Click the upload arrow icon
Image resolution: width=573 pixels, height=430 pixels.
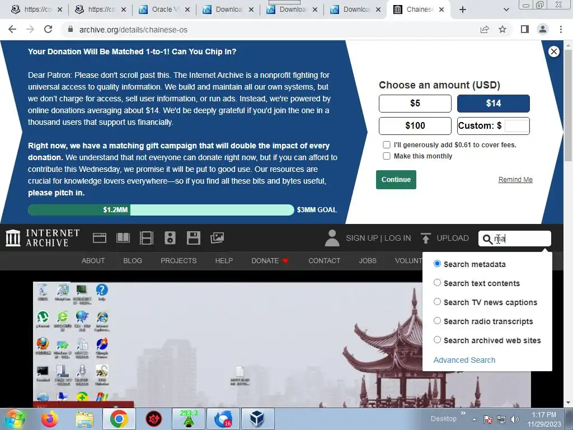point(425,238)
